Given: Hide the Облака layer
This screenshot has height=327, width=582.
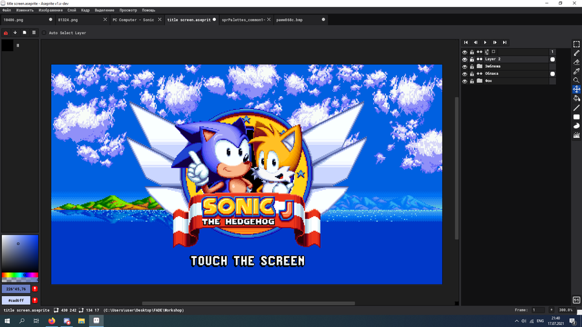Looking at the screenshot, I should 465,74.
